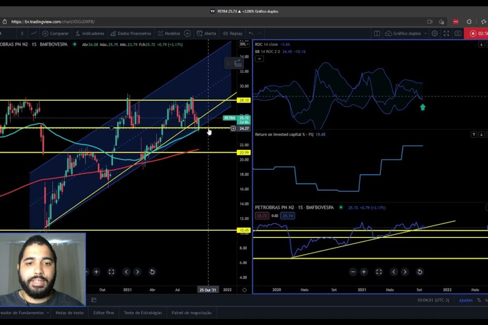Screen dimensions: 488x325
Task: Reset the right chart view
Action: click(419, 272)
